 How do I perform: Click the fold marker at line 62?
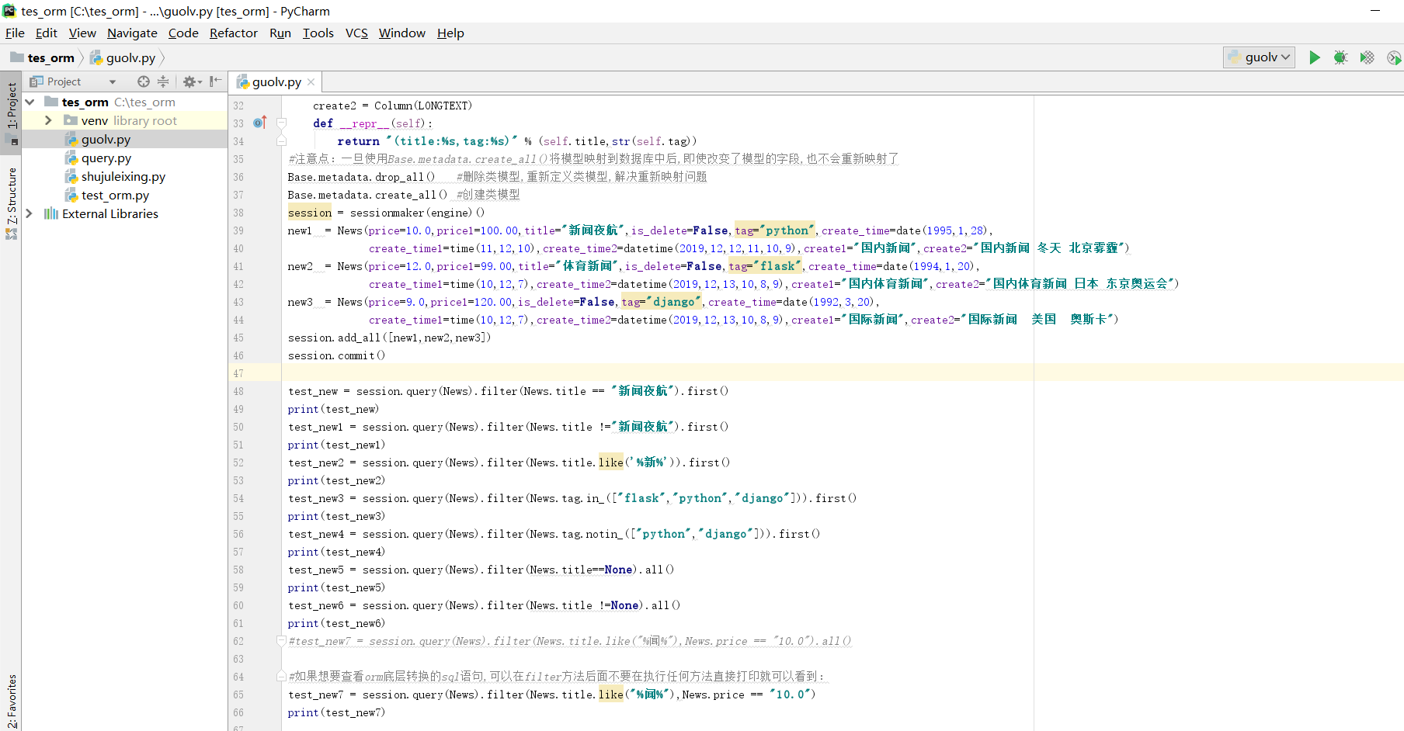tap(282, 641)
